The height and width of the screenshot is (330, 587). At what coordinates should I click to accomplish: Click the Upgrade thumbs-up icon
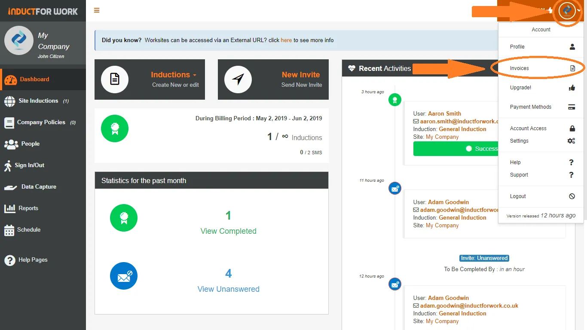point(572,88)
